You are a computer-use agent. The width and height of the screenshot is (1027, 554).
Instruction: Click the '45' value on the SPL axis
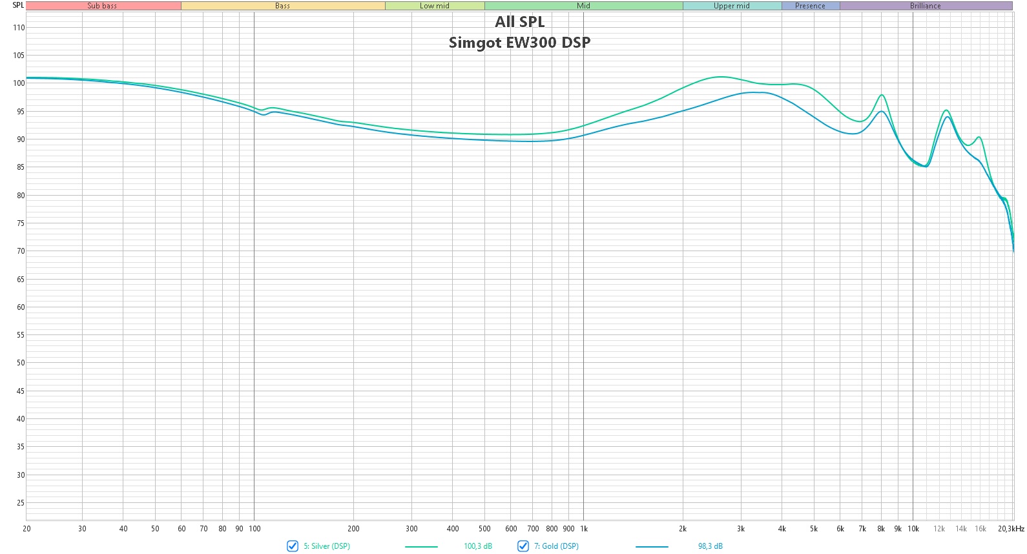21,391
